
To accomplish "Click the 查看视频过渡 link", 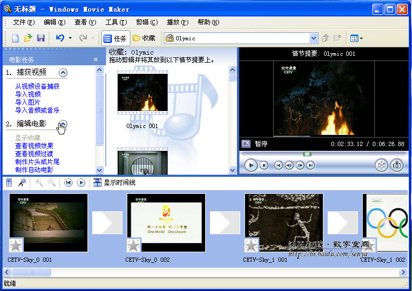I will click(34, 153).
